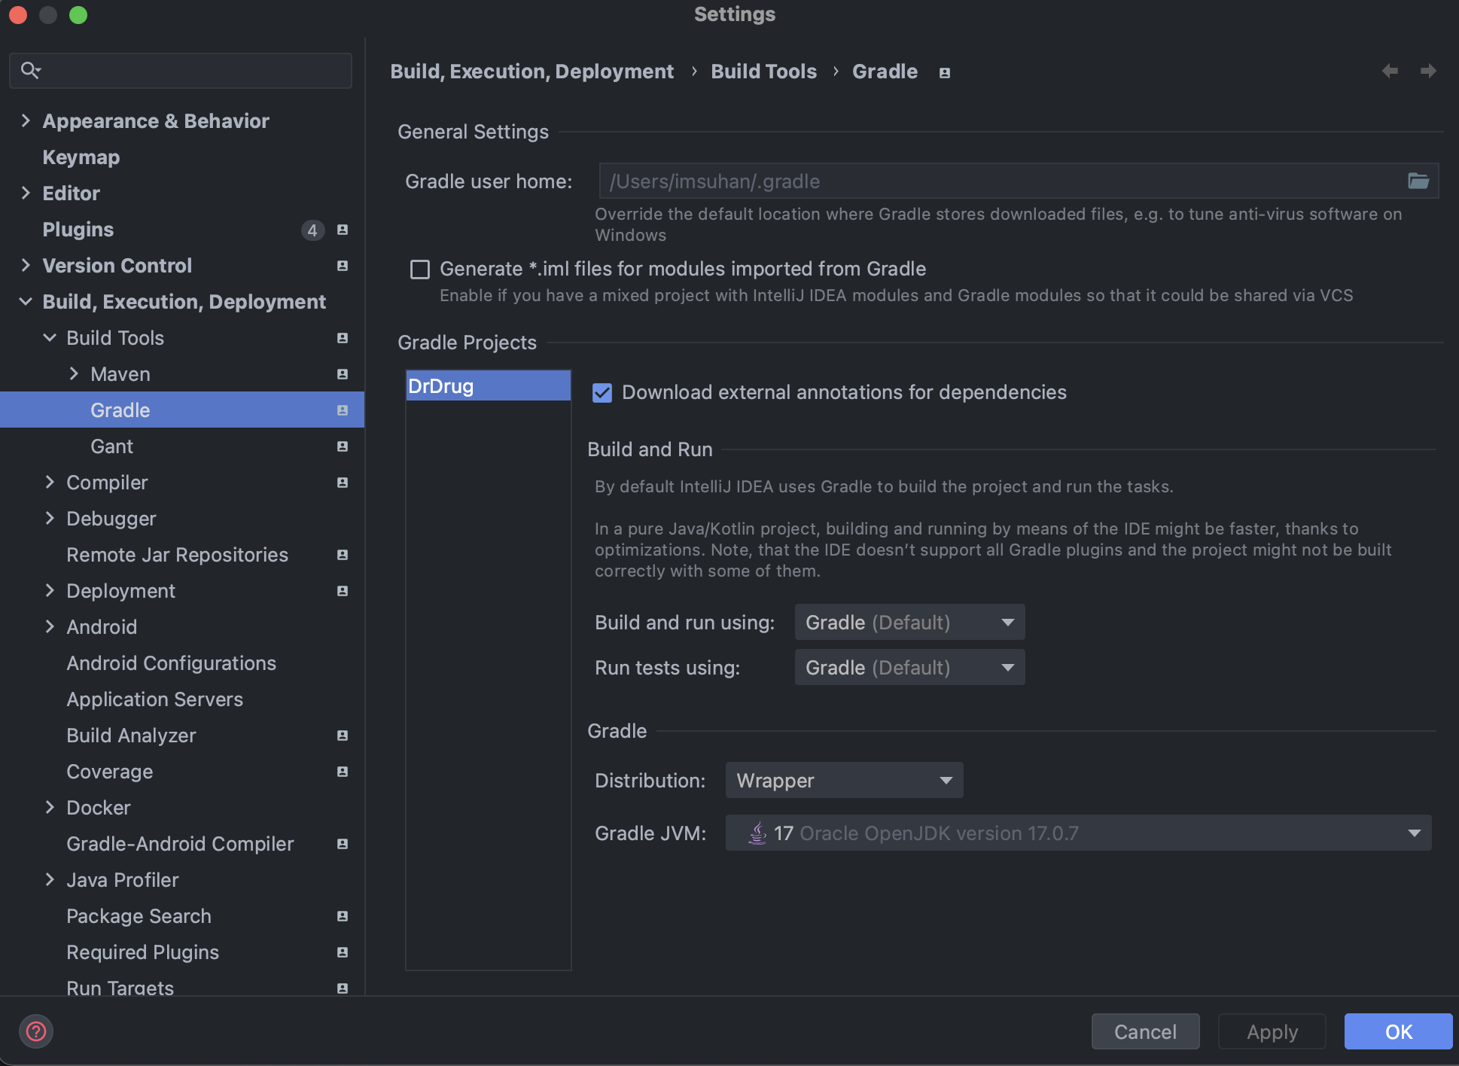Open the Run tests using dropdown
This screenshot has width=1459, height=1066.
coord(909,668)
